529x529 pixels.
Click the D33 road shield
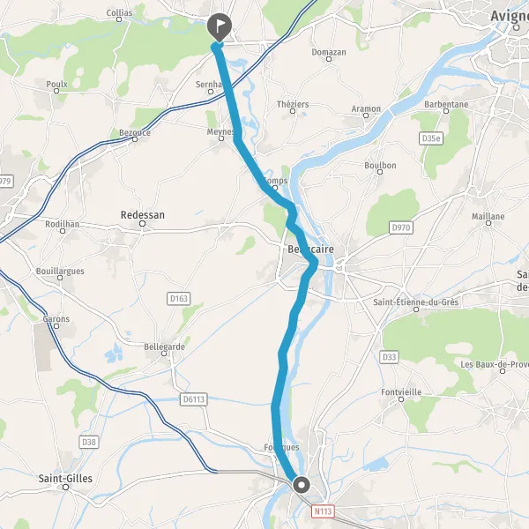click(389, 357)
